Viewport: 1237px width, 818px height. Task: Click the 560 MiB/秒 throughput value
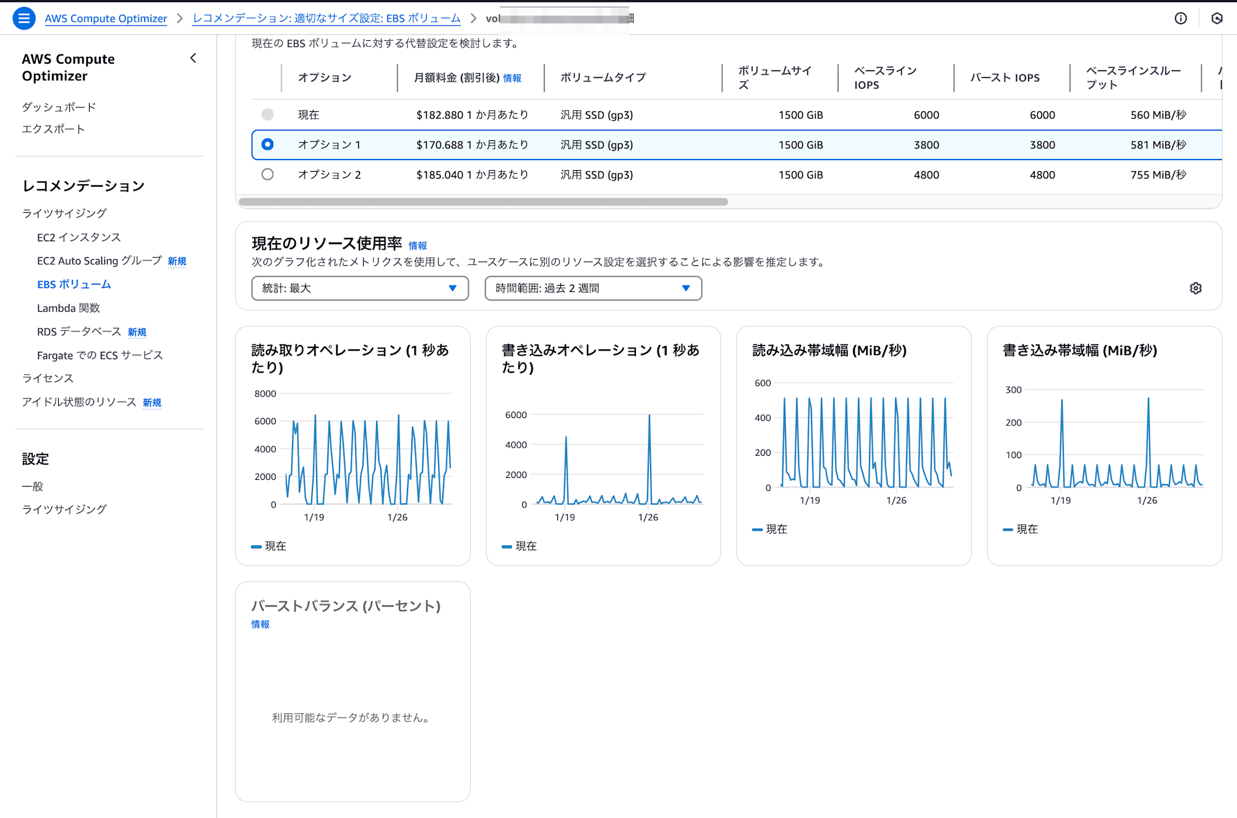tap(1158, 115)
